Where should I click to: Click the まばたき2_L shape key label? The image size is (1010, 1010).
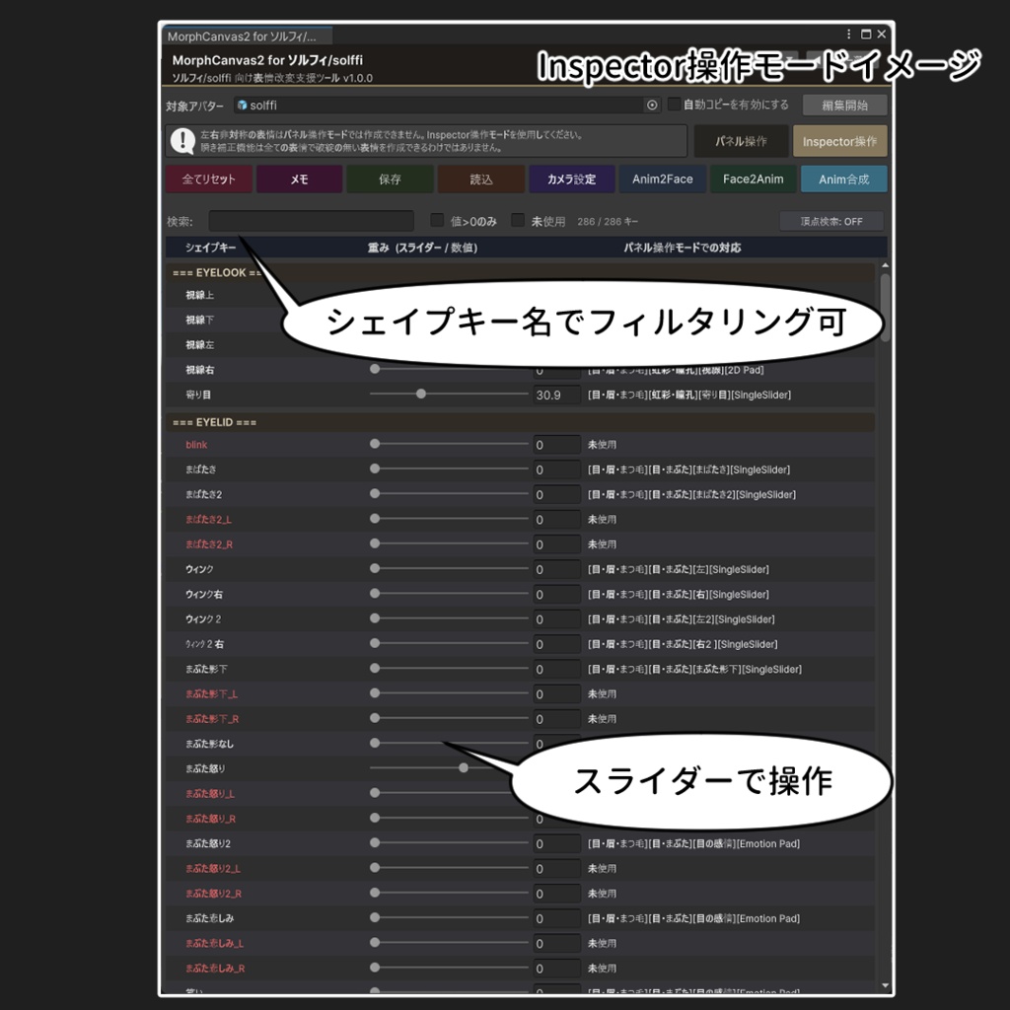(x=208, y=519)
